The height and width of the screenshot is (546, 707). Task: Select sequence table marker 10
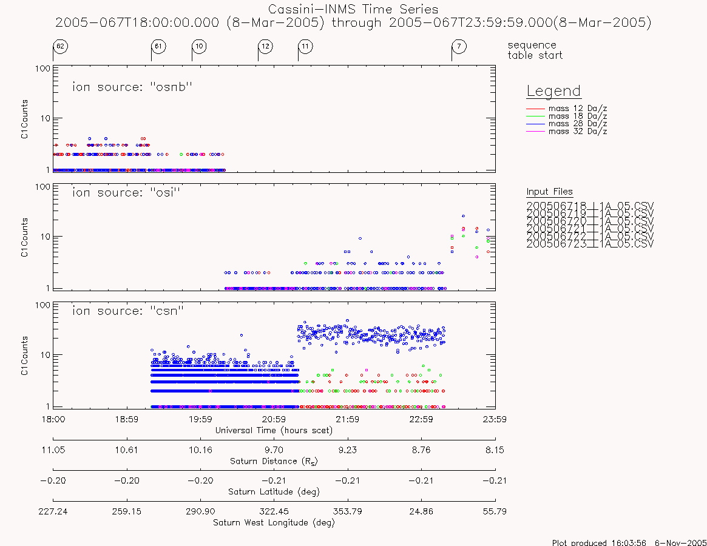coord(199,47)
